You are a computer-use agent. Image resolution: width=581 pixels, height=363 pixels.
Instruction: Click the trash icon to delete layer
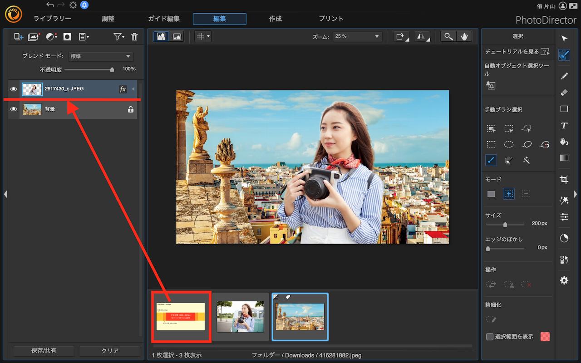pyautogui.click(x=134, y=37)
